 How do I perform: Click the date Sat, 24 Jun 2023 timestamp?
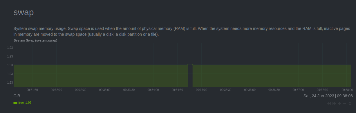click(319, 96)
